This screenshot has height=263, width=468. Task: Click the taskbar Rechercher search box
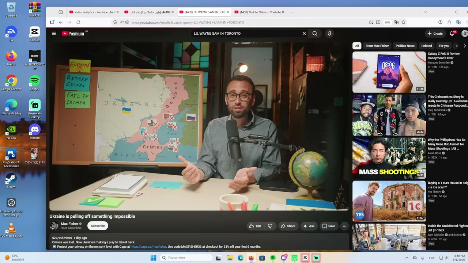point(186,258)
